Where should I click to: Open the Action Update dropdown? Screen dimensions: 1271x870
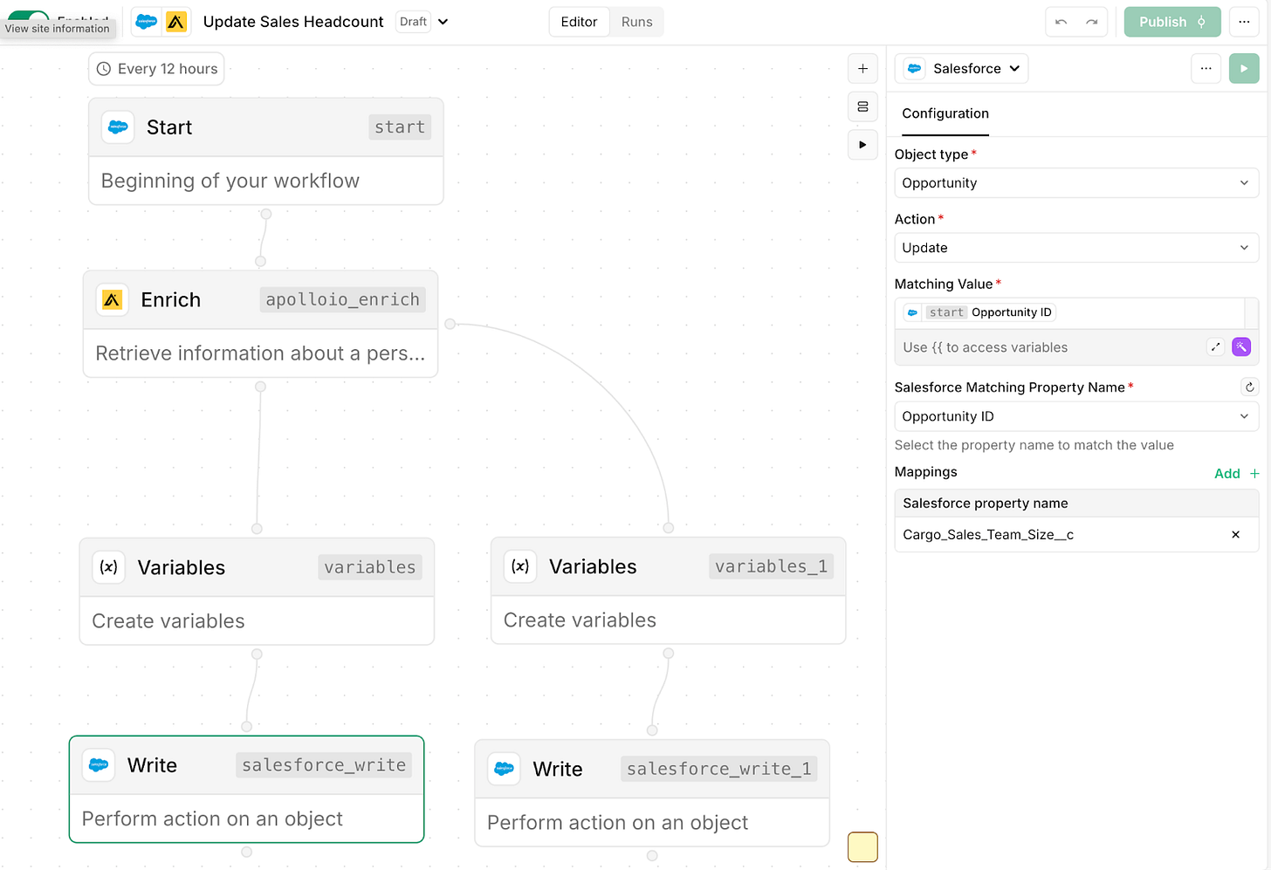pyautogui.click(x=1076, y=248)
